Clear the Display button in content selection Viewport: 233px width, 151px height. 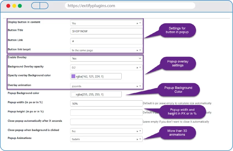(x=137, y=23)
